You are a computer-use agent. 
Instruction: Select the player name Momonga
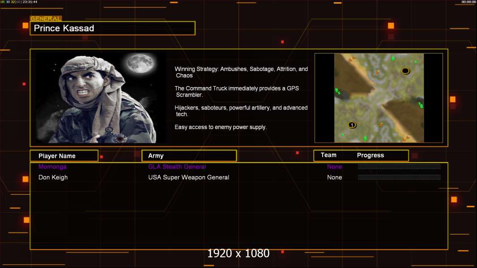click(52, 167)
